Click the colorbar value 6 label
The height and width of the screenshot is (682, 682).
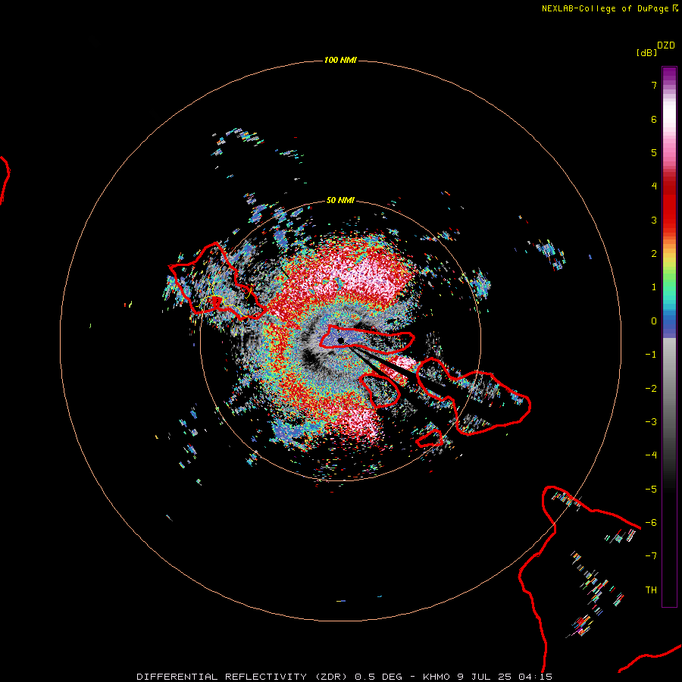654,119
